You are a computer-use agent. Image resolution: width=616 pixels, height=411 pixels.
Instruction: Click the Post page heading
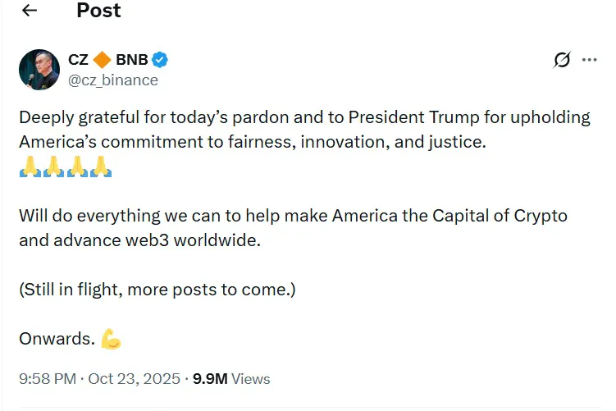coord(98,11)
